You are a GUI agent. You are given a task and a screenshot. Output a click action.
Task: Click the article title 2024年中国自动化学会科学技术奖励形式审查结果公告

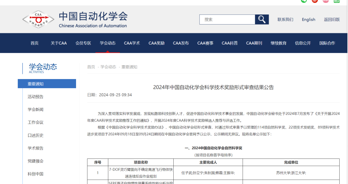pyautogui.click(x=213, y=87)
